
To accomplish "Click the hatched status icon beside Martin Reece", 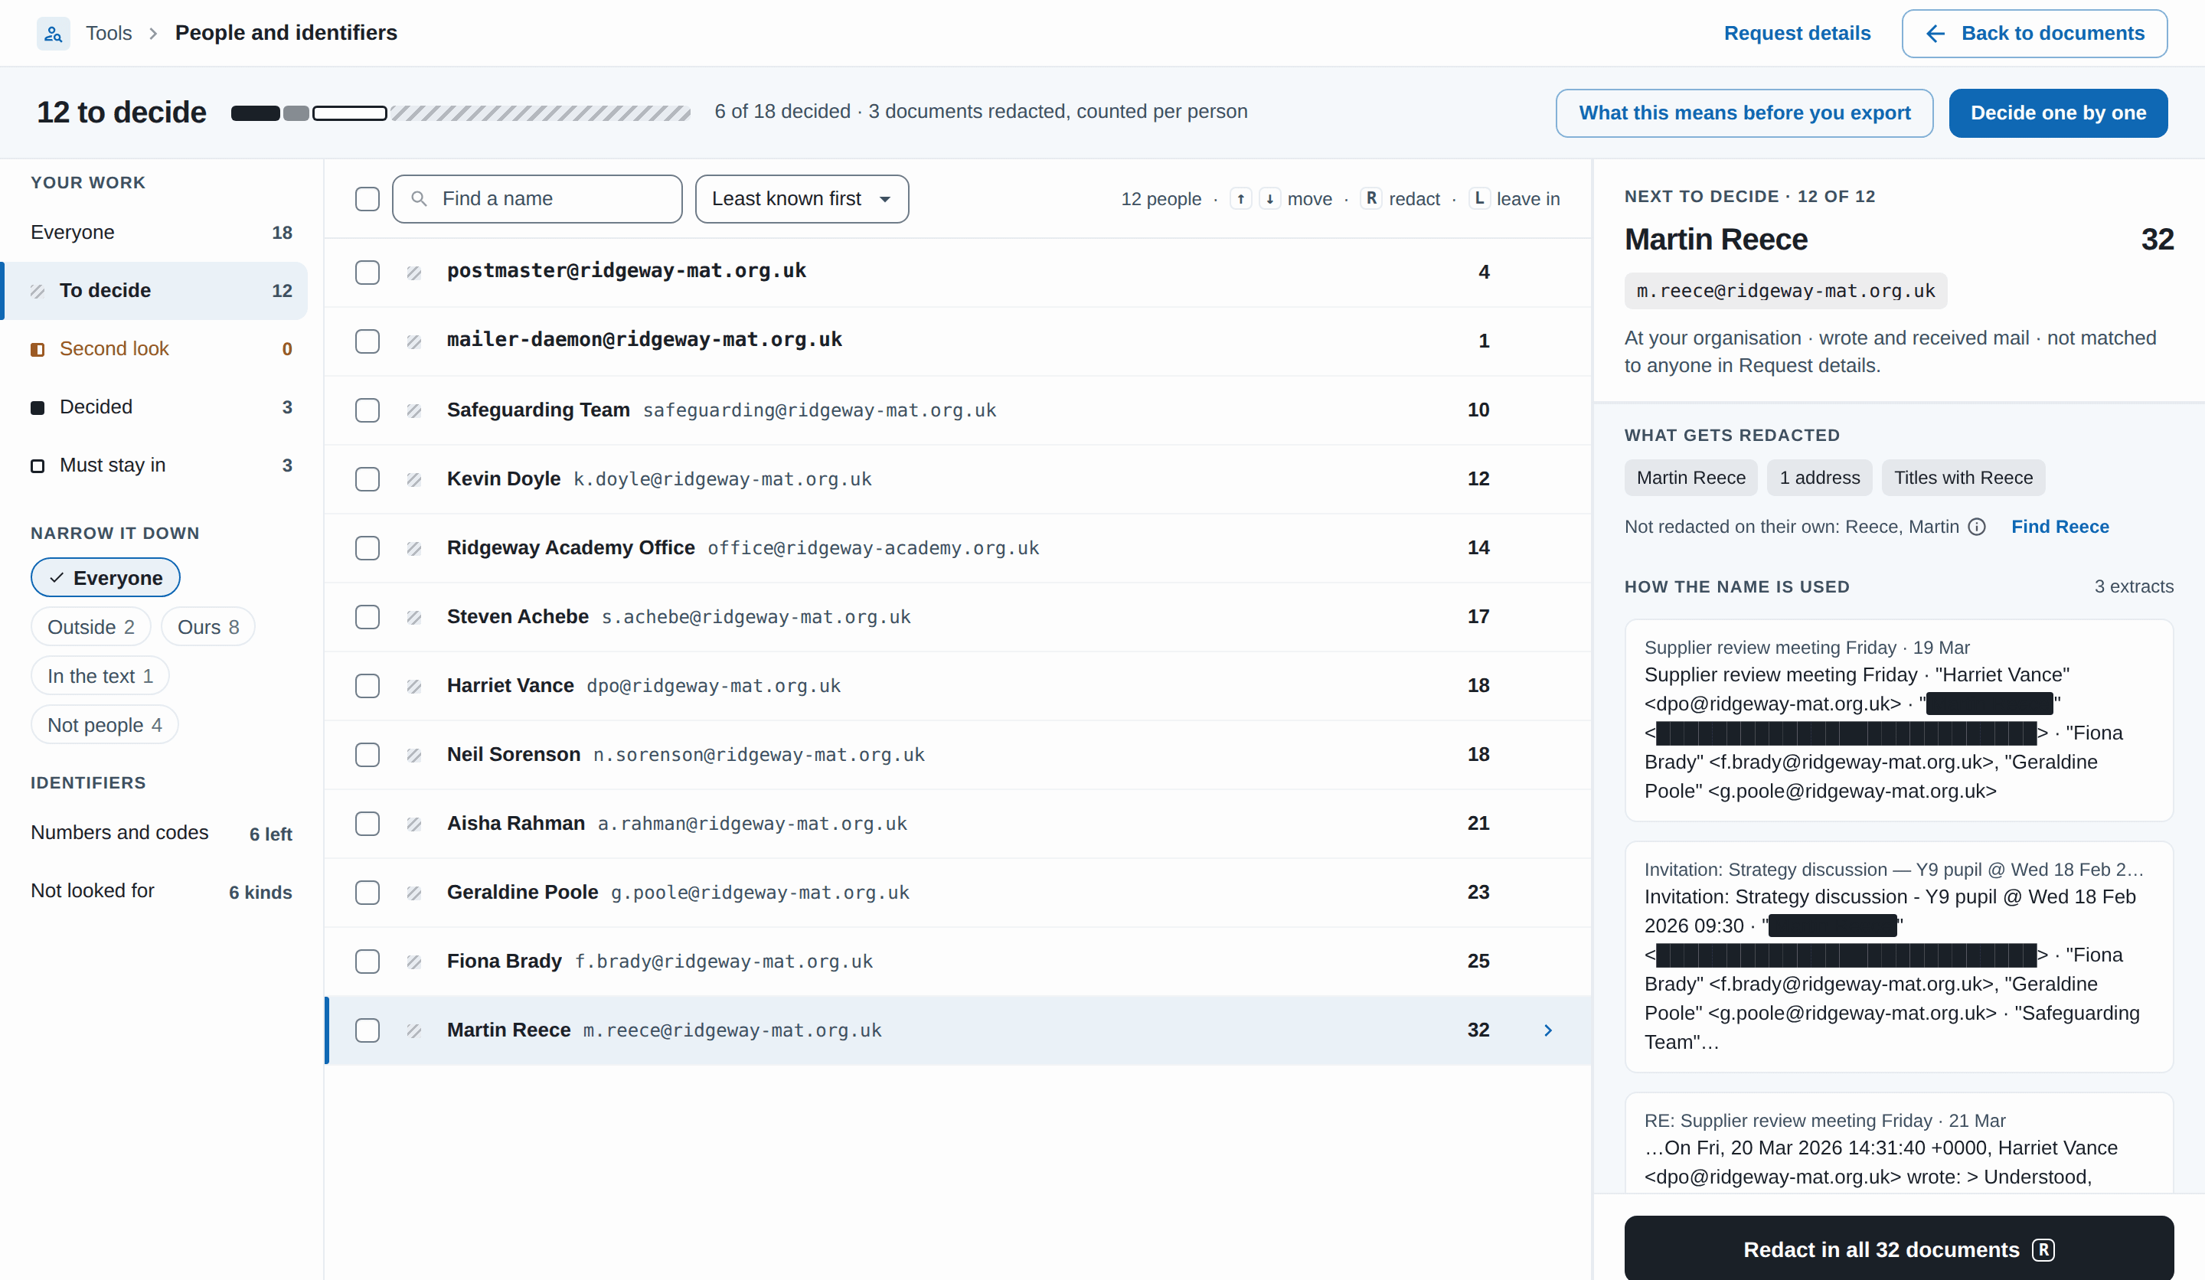I will [x=414, y=1030].
